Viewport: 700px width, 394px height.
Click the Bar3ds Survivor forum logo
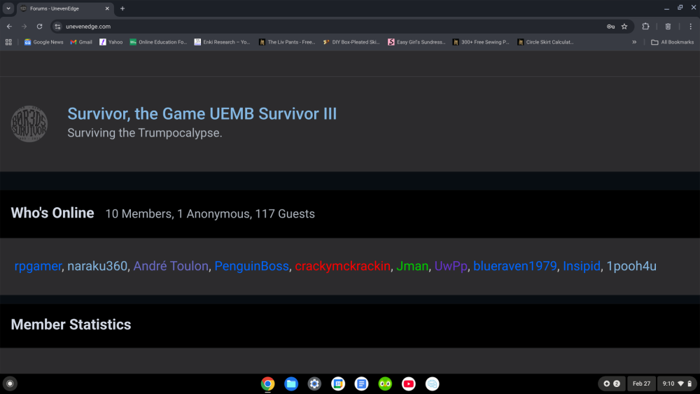(29, 124)
